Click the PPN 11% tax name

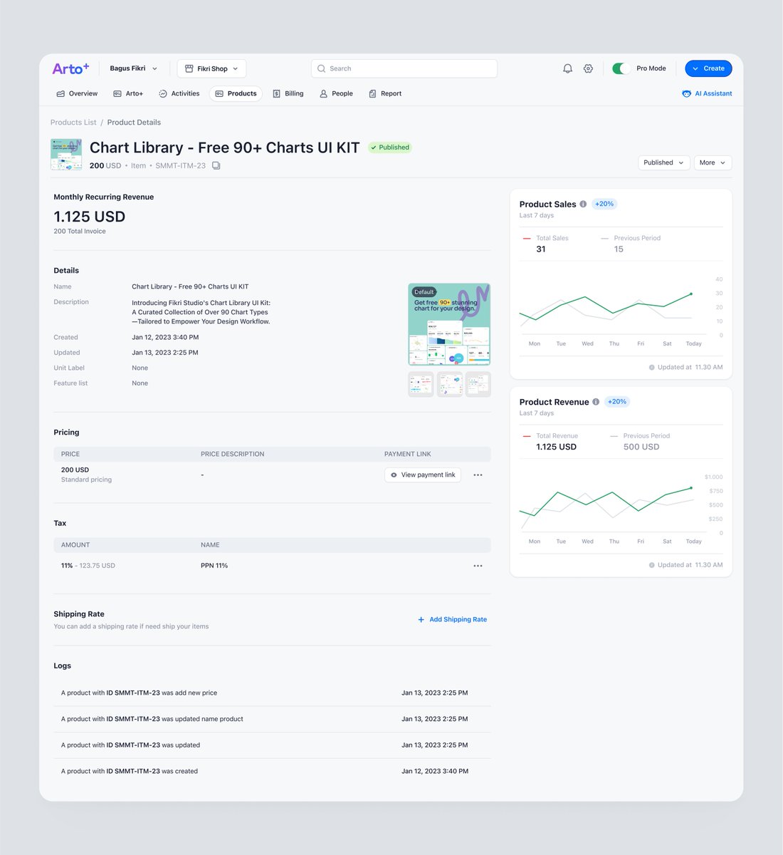(x=214, y=566)
